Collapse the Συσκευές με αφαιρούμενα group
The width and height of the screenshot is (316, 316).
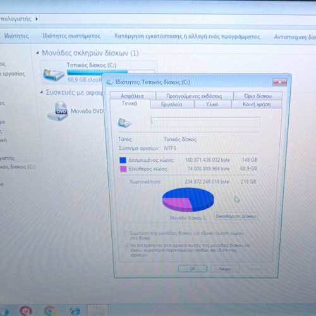[42, 92]
